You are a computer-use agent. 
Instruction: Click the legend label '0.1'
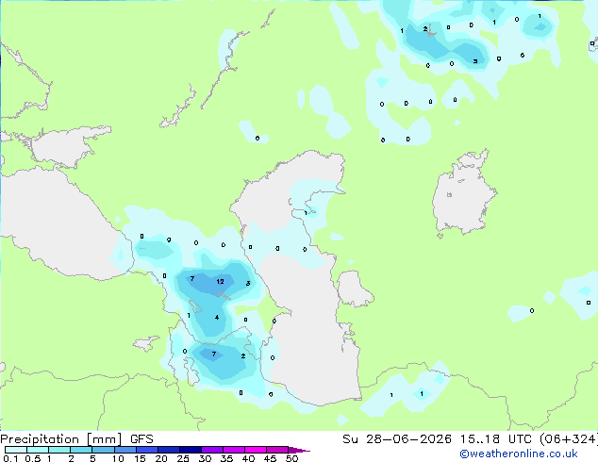coord(10,458)
